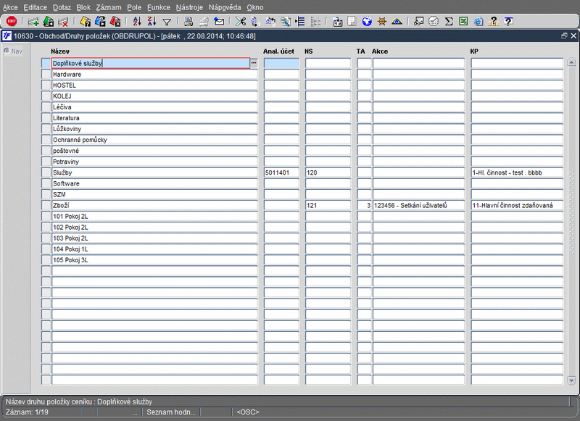Image resolution: width=580 pixels, height=421 pixels.
Task: Click the Lůžkoviny name field
Action: (154, 129)
